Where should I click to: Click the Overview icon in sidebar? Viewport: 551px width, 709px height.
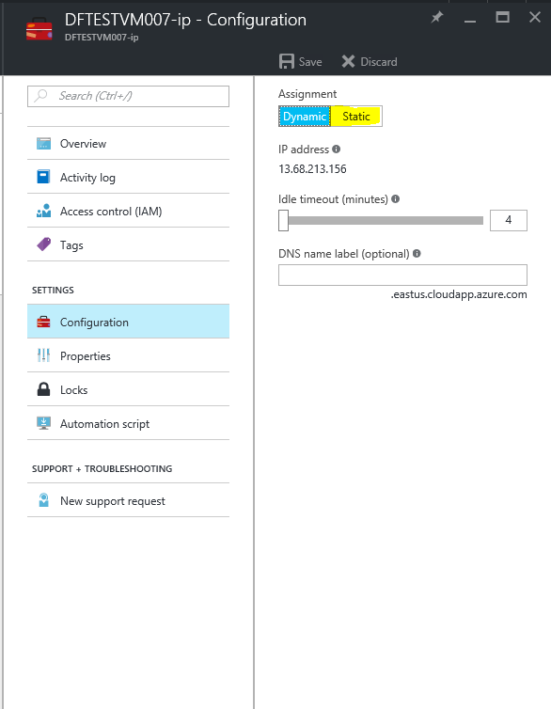(43, 143)
